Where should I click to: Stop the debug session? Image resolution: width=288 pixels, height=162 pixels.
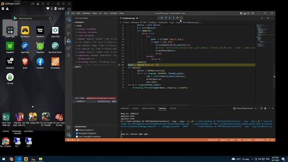click(181, 18)
